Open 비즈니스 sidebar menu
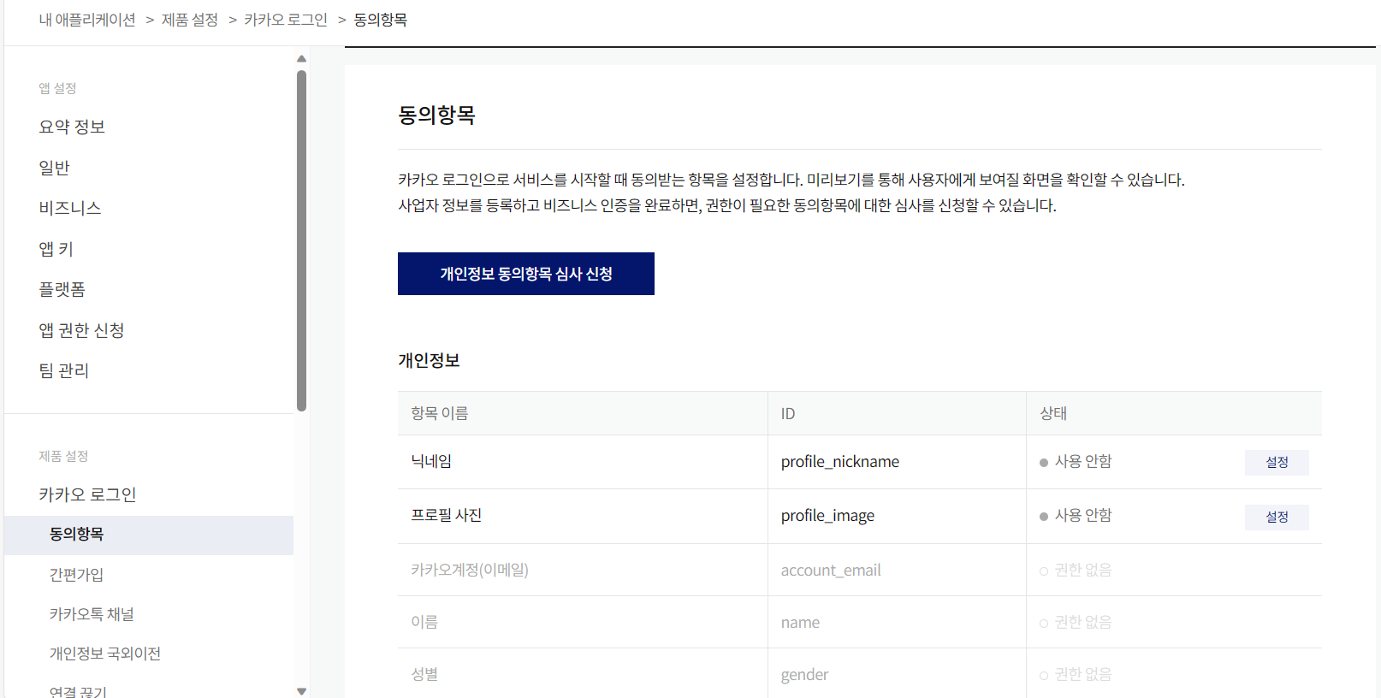The width and height of the screenshot is (1381, 698). (x=70, y=208)
